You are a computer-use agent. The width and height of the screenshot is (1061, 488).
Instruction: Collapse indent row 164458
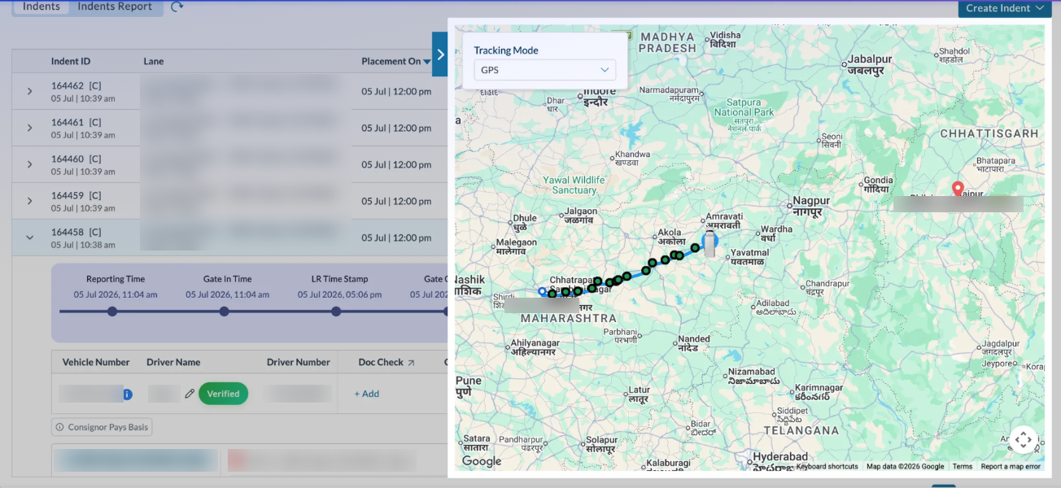coord(30,237)
